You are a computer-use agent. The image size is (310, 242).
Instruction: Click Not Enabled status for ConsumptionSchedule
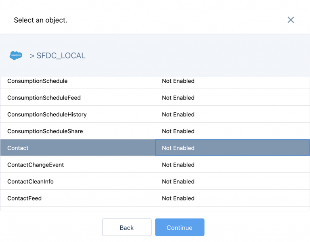pyautogui.click(x=178, y=81)
